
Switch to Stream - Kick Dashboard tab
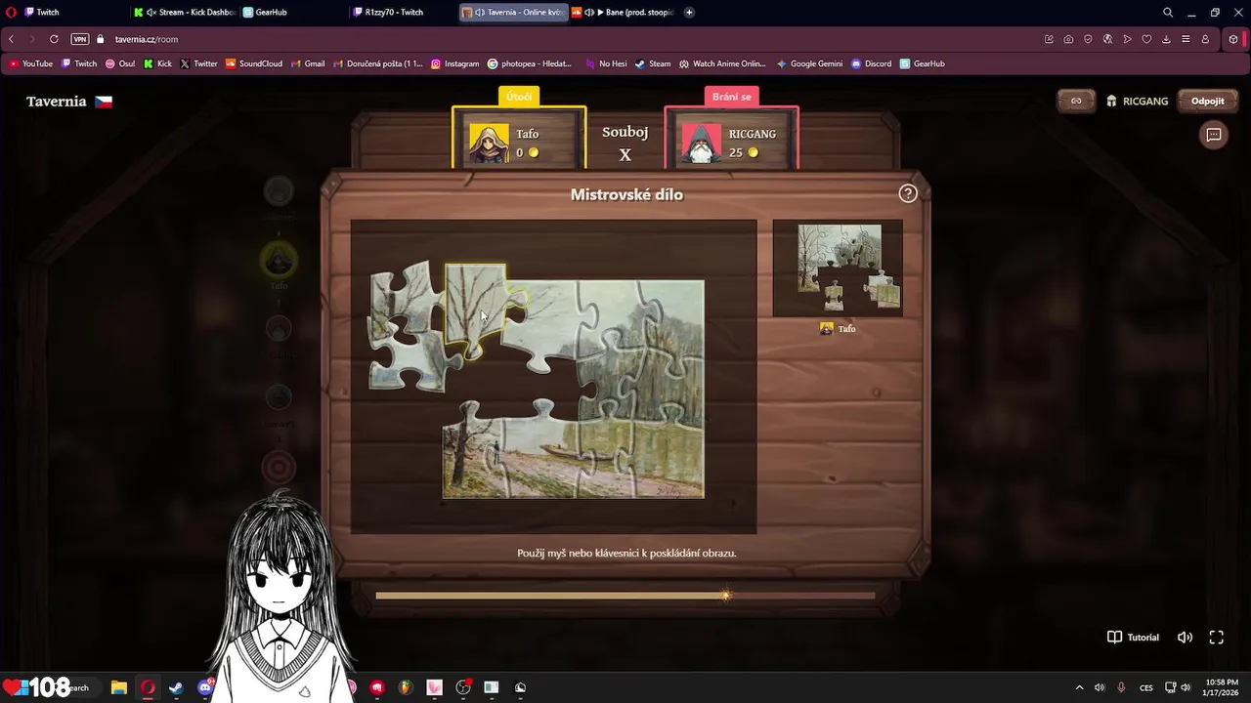(x=186, y=13)
